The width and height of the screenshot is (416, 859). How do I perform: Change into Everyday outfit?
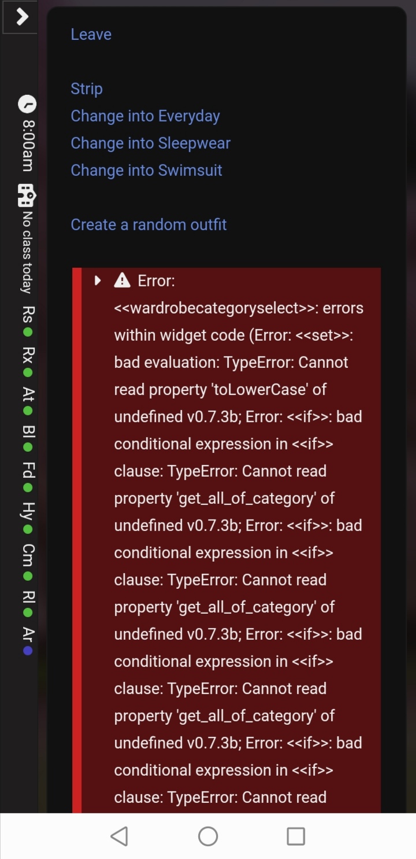tap(145, 116)
